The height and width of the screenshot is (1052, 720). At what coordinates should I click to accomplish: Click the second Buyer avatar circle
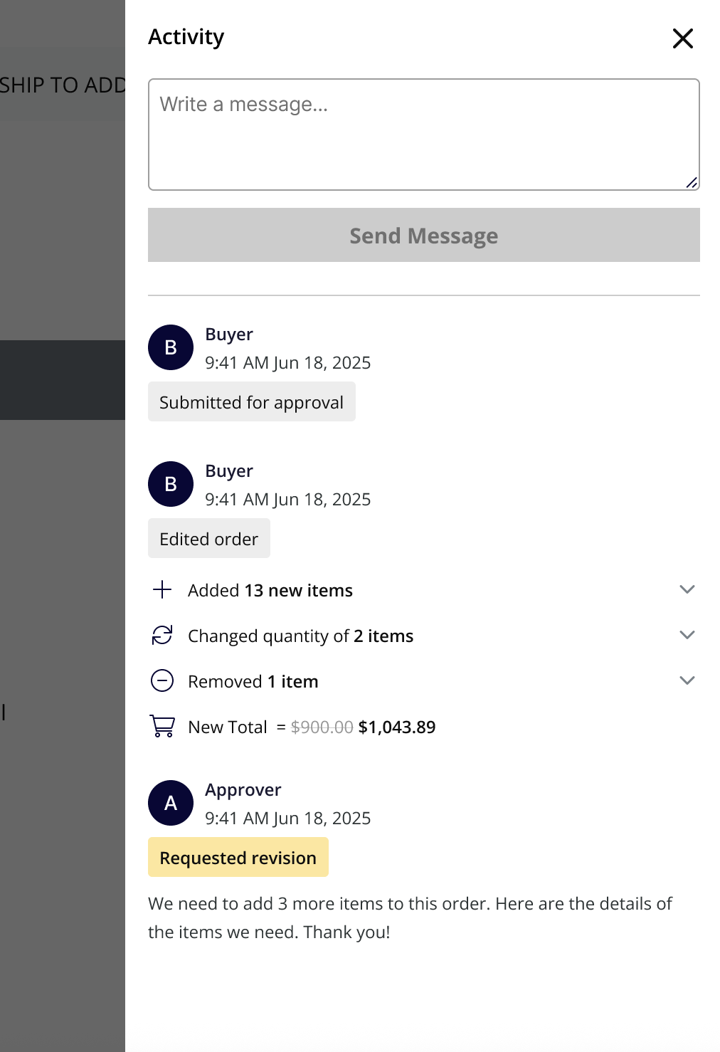pyautogui.click(x=171, y=484)
